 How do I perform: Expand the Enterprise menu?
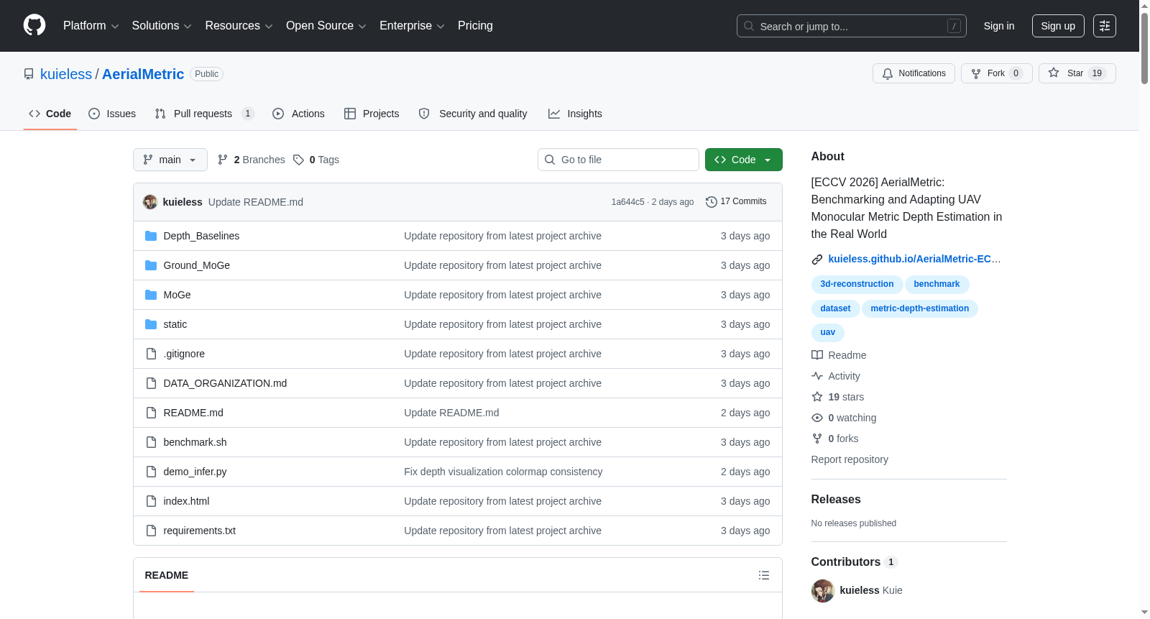click(412, 26)
